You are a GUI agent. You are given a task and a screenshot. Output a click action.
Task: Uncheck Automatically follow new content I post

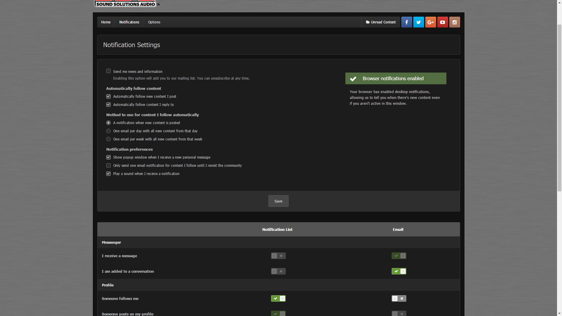pos(108,97)
